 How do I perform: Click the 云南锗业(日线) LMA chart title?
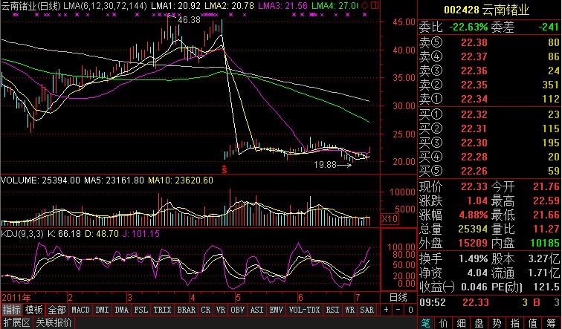[x=74, y=6]
